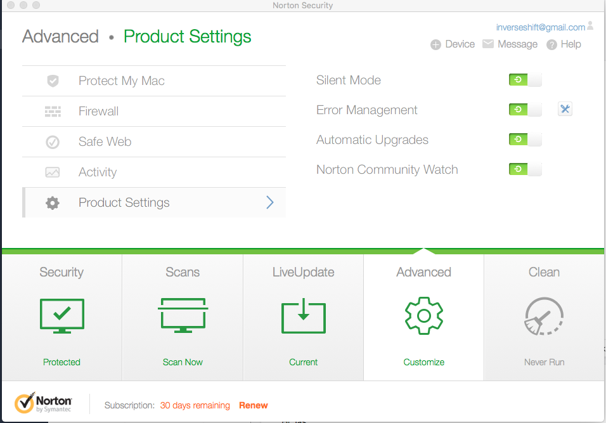Click the Renew subscription link
The height and width of the screenshot is (423, 606).
pyautogui.click(x=253, y=405)
